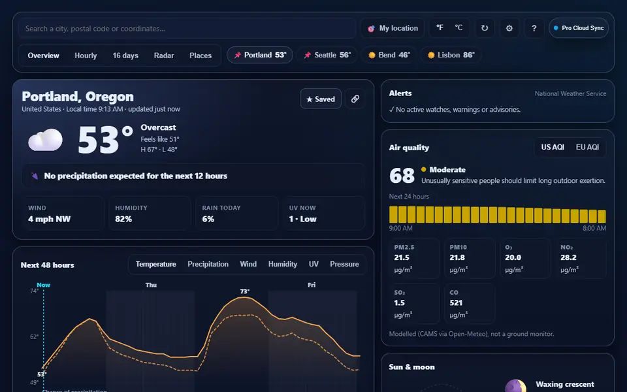
Task: Open the 16 days forecast tab
Action: pyautogui.click(x=125, y=56)
